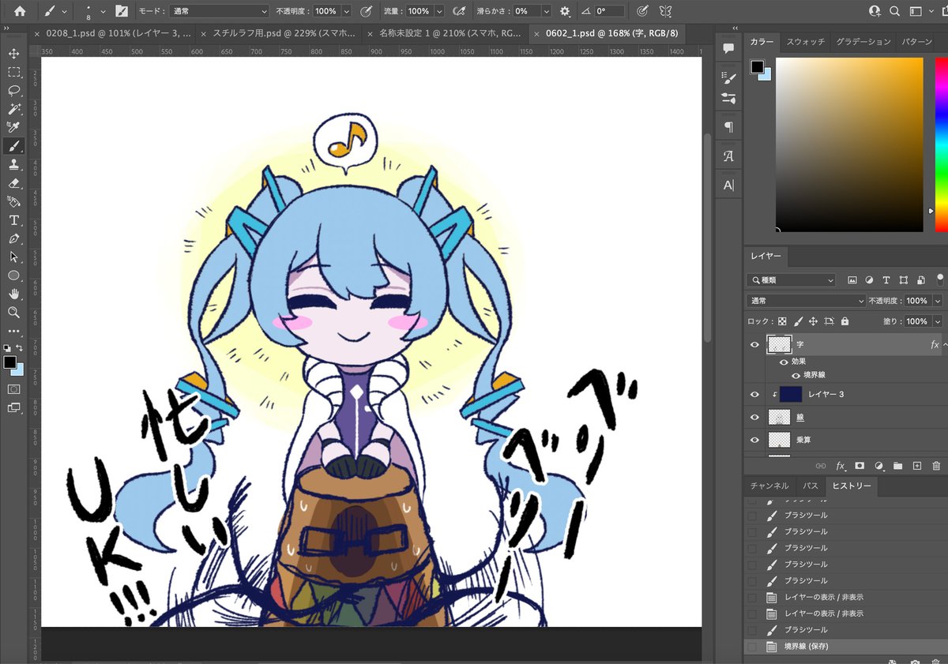Open the 流量 flow dropdown arrow
This screenshot has width=948, height=664.
point(440,11)
